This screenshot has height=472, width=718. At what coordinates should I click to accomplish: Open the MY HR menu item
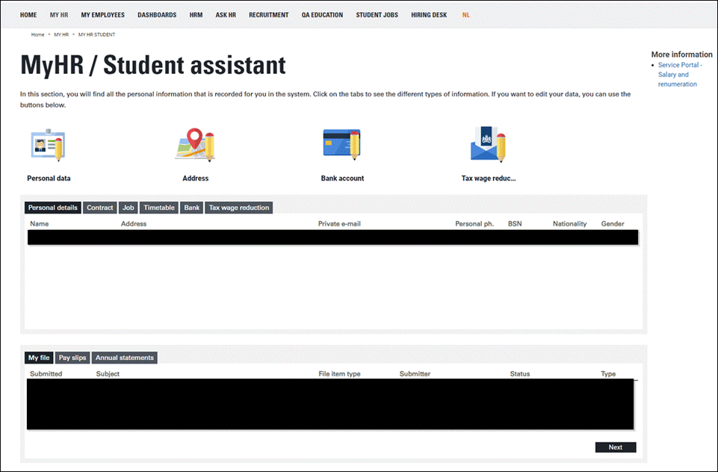pos(59,15)
